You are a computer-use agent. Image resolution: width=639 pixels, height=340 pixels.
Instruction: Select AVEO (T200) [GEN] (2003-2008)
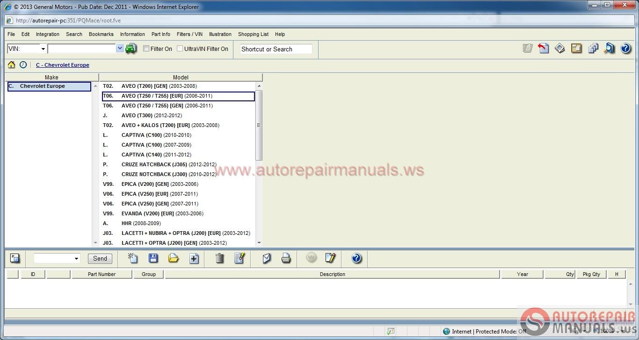pos(178,86)
